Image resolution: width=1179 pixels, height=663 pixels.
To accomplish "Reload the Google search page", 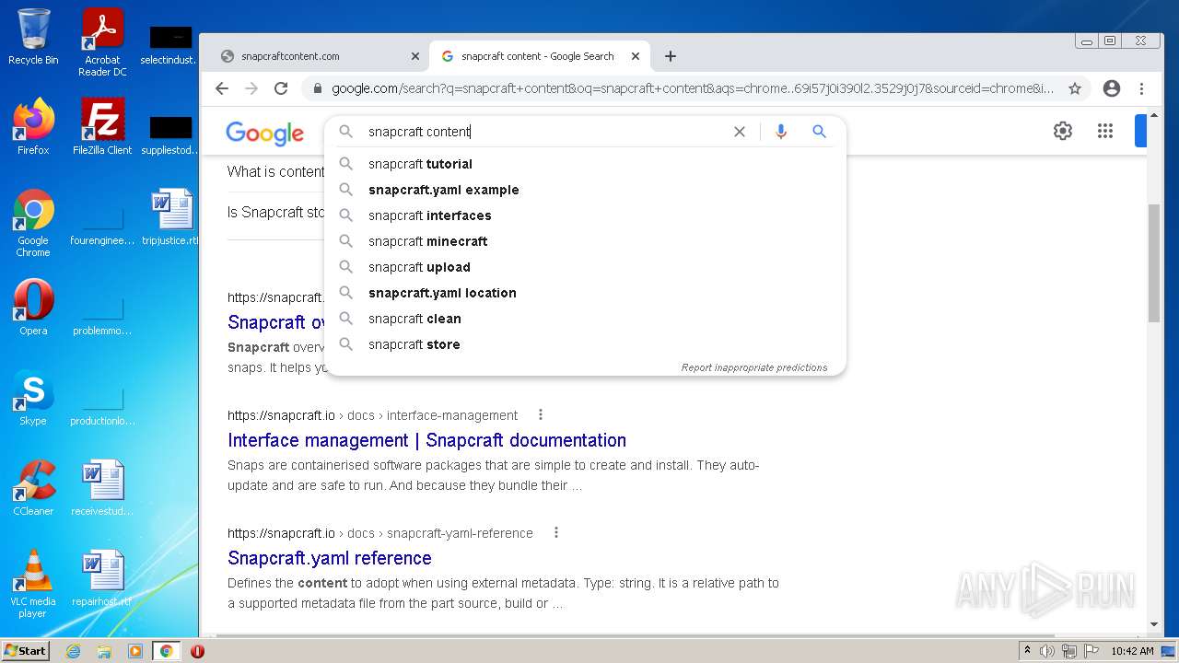I will click(x=281, y=88).
